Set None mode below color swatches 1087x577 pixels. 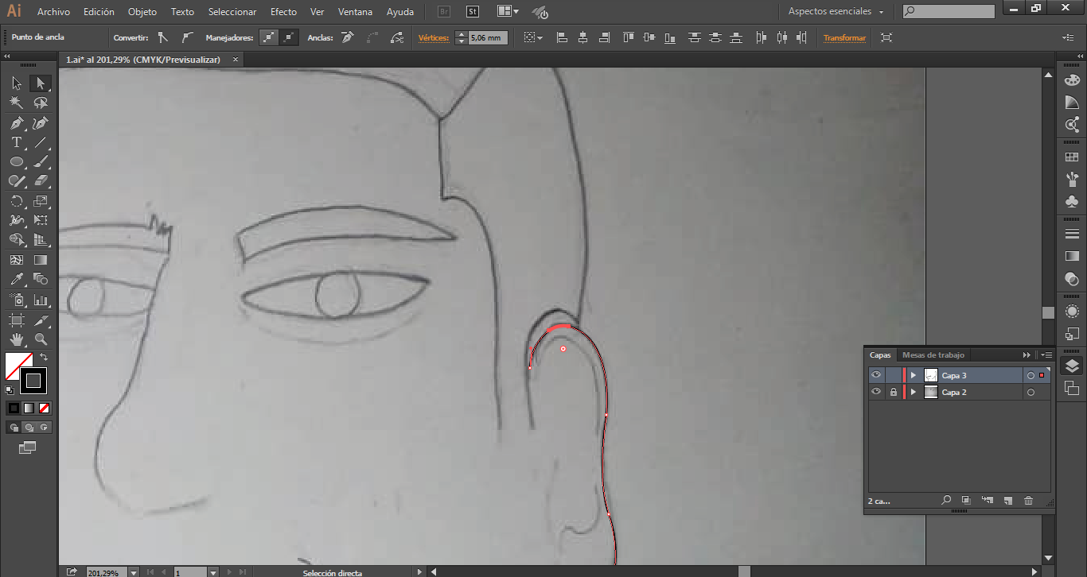45,408
